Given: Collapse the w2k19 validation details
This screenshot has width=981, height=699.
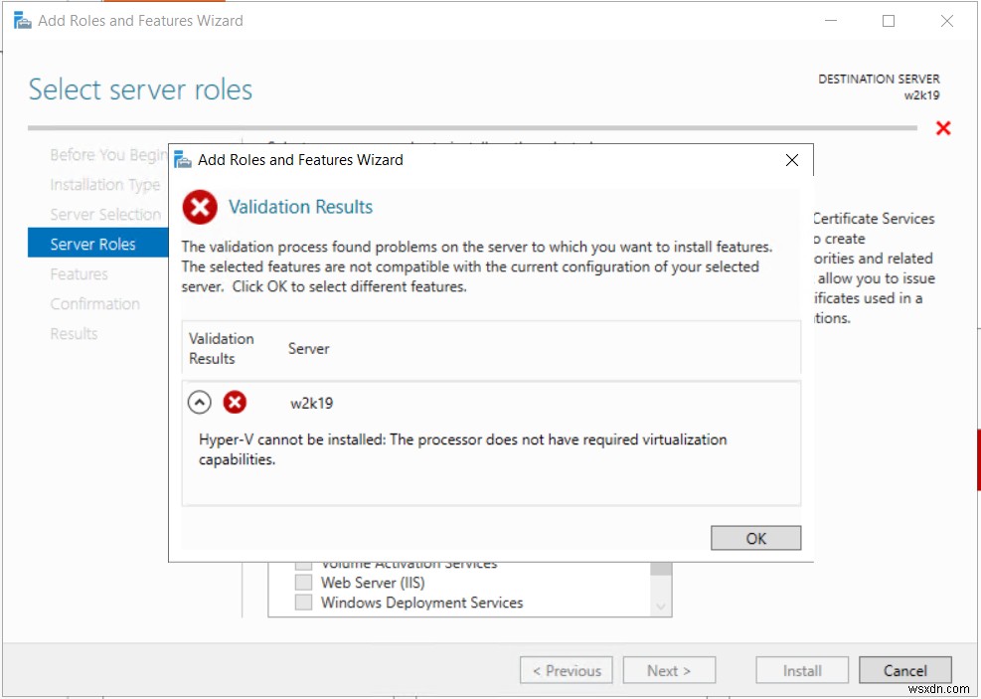Looking at the screenshot, I should 198,403.
